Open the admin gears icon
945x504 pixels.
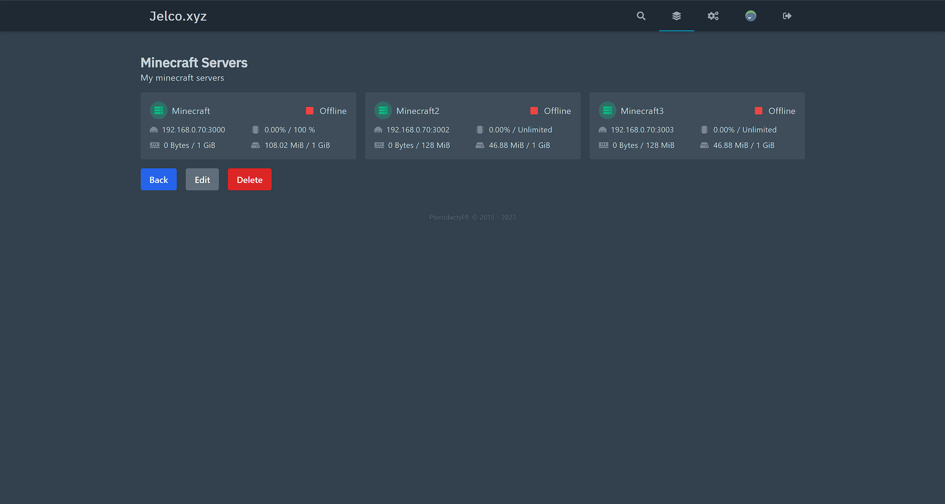pos(713,16)
